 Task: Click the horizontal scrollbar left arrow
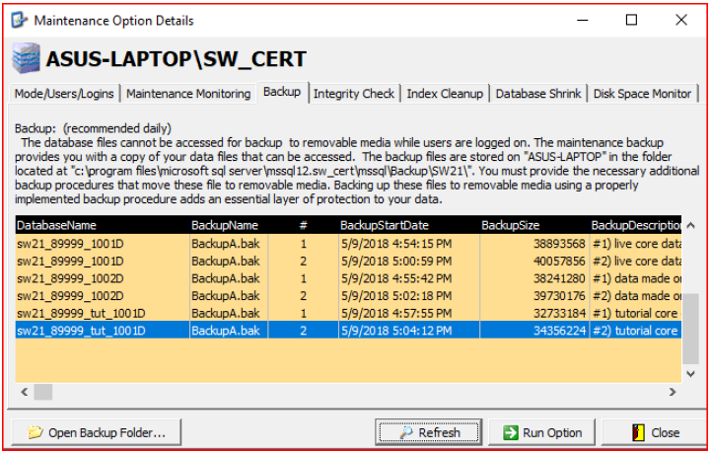point(25,392)
